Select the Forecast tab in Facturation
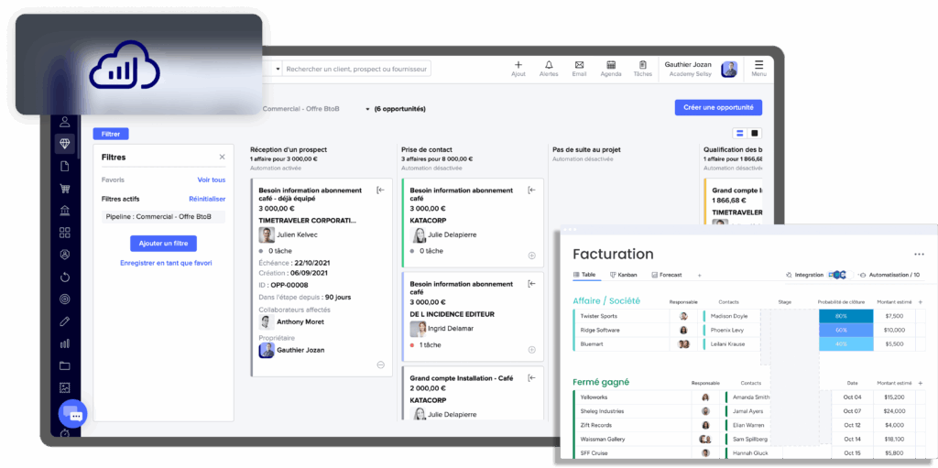The height and width of the screenshot is (468, 938). pyautogui.click(x=667, y=275)
